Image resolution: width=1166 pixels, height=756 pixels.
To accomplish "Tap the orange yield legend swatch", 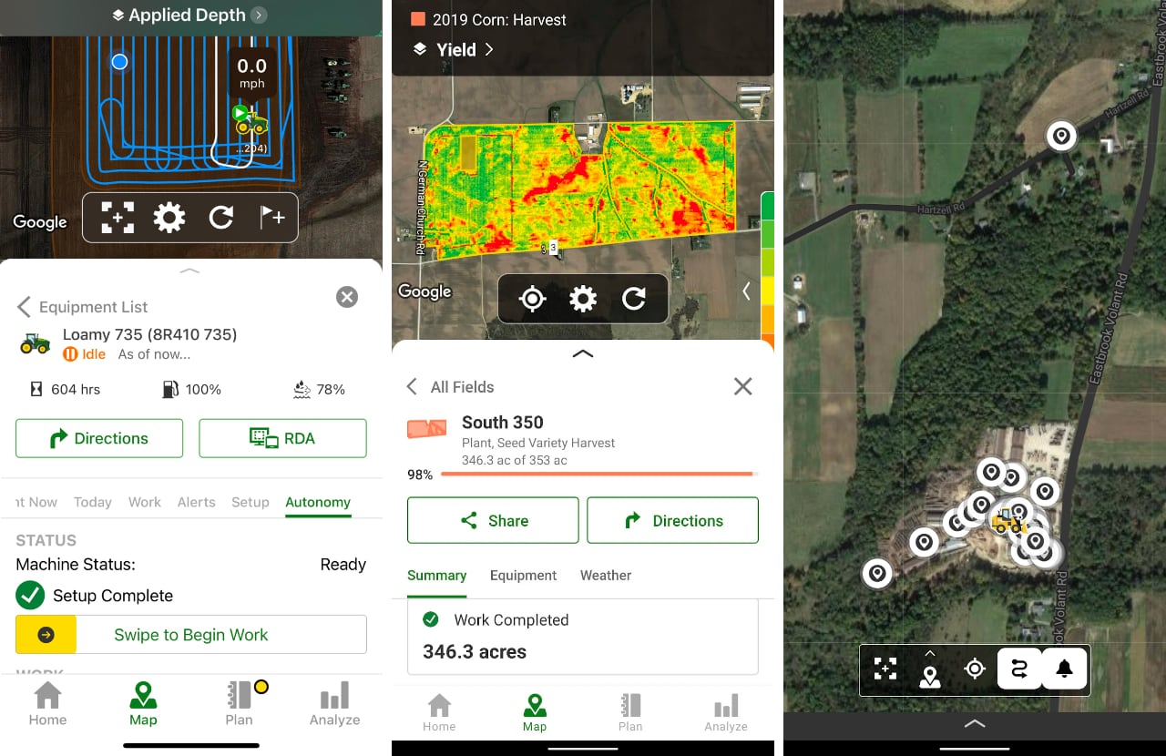I will [x=767, y=319].
